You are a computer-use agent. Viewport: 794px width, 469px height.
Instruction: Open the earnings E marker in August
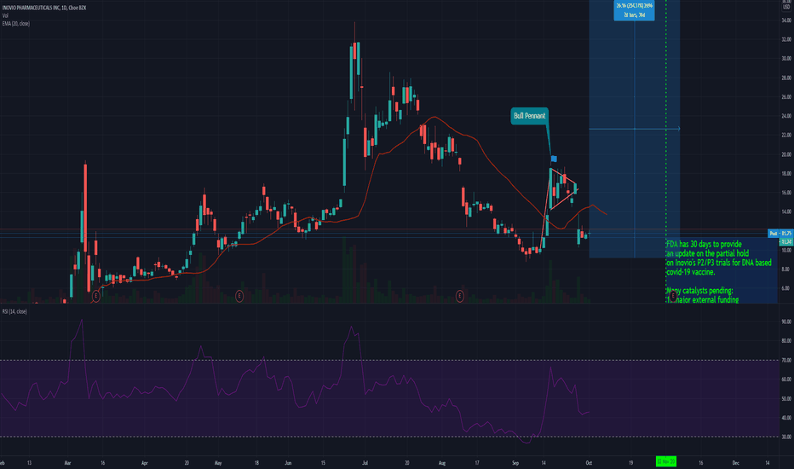point(460,296)
